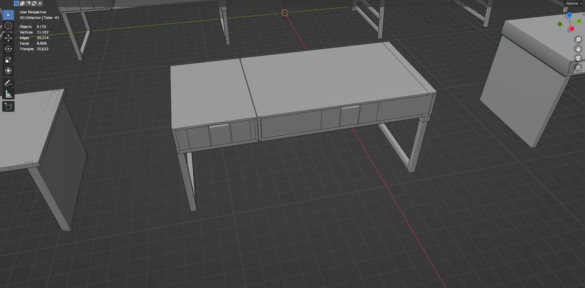Choose the Move tool
585x288 pixels.
pos(8,38)
